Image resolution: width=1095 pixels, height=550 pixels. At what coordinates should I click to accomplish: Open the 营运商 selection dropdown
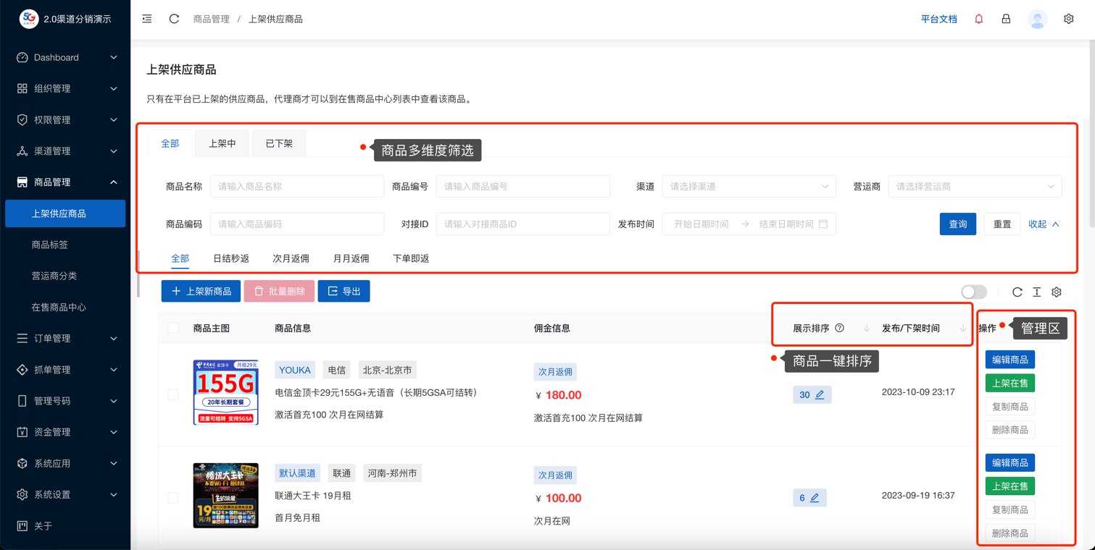tap(975, 187)
